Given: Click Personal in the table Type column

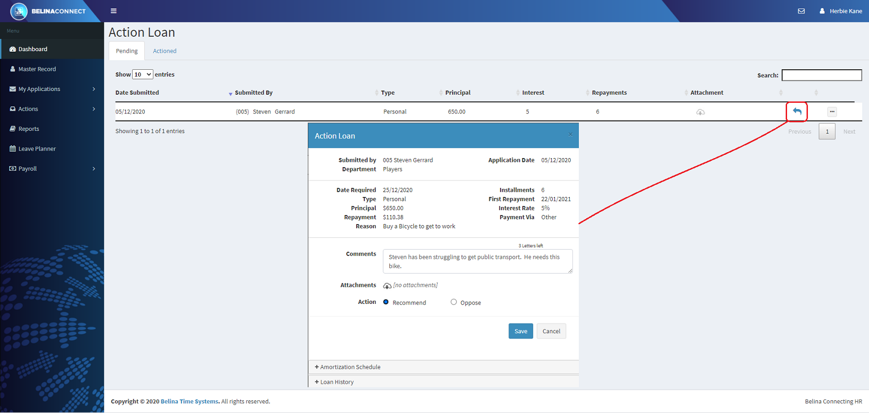Looking at the screenshot, I should click(395, 112).
